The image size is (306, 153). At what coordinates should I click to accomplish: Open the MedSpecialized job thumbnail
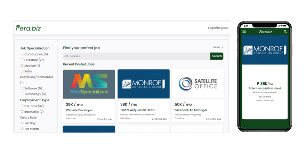[89, 84]
